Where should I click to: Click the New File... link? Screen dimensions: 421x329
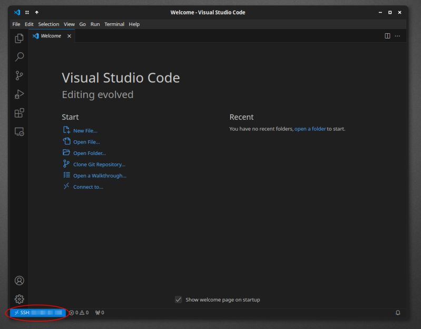tap(85, 131)
